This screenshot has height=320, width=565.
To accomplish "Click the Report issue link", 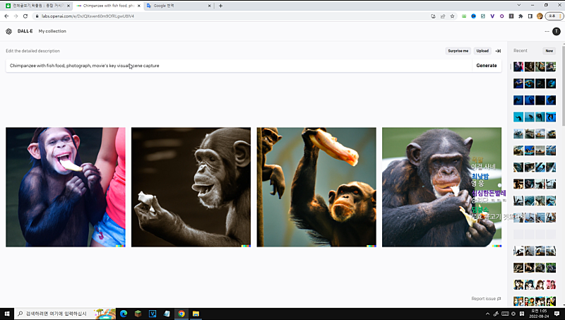I will click(486, 299).
